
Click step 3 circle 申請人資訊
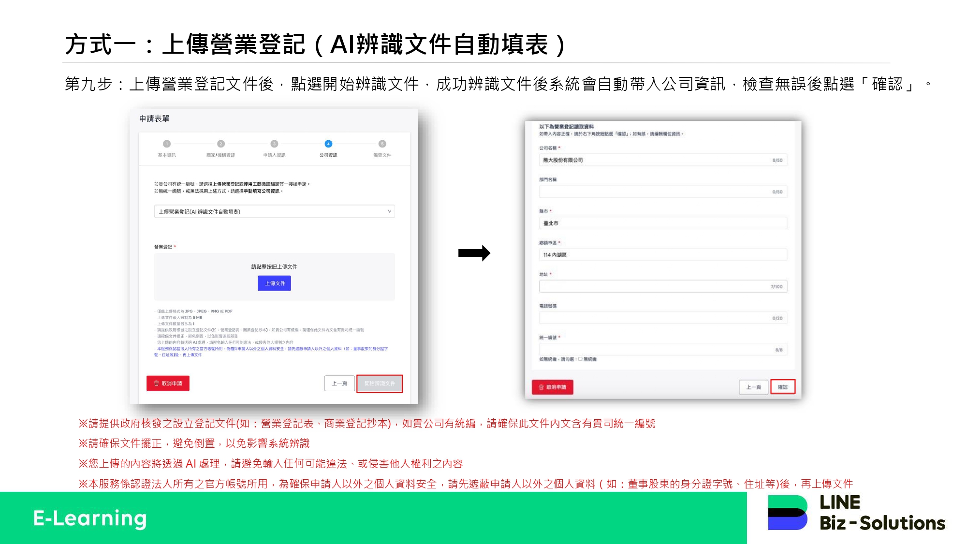274,144
